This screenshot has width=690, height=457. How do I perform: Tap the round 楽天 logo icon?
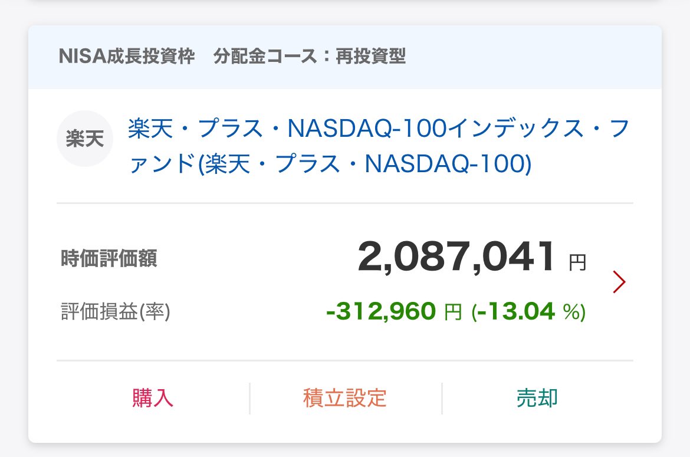tap(85, 139)
